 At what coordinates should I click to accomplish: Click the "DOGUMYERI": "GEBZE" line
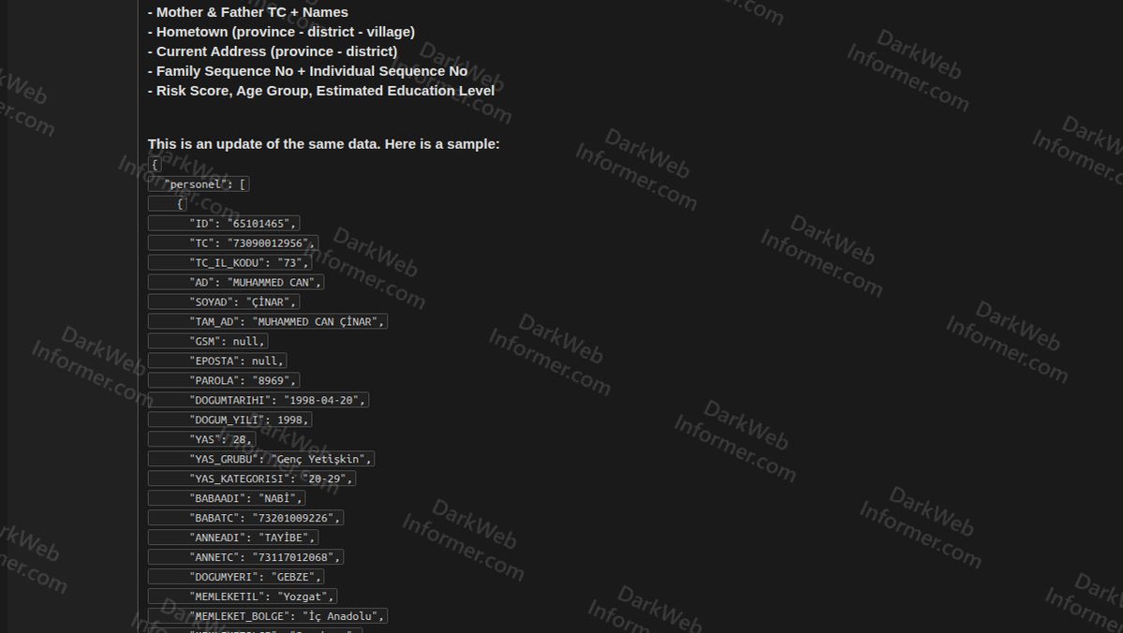(236, 577)
